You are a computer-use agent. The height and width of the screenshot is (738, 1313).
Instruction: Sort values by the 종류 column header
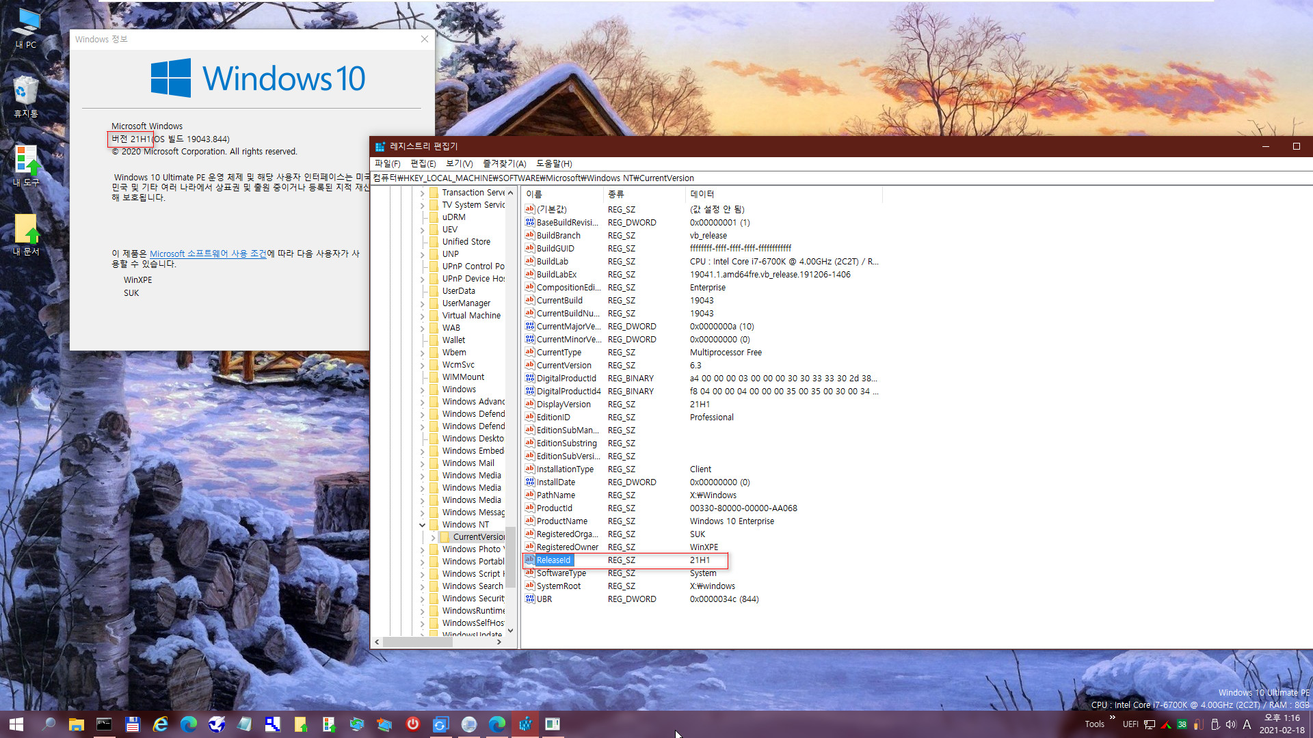[x=645, y=194]
